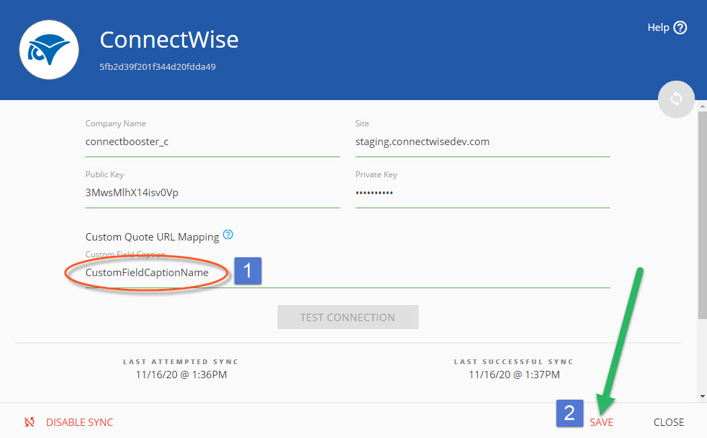Edit the Company Name field

(x=212, y=142)
